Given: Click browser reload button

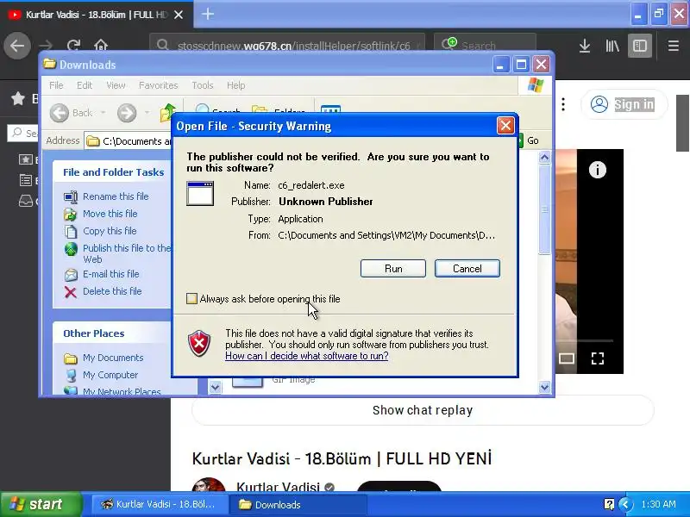Looking at the screenshot, I should pos(73,46).
